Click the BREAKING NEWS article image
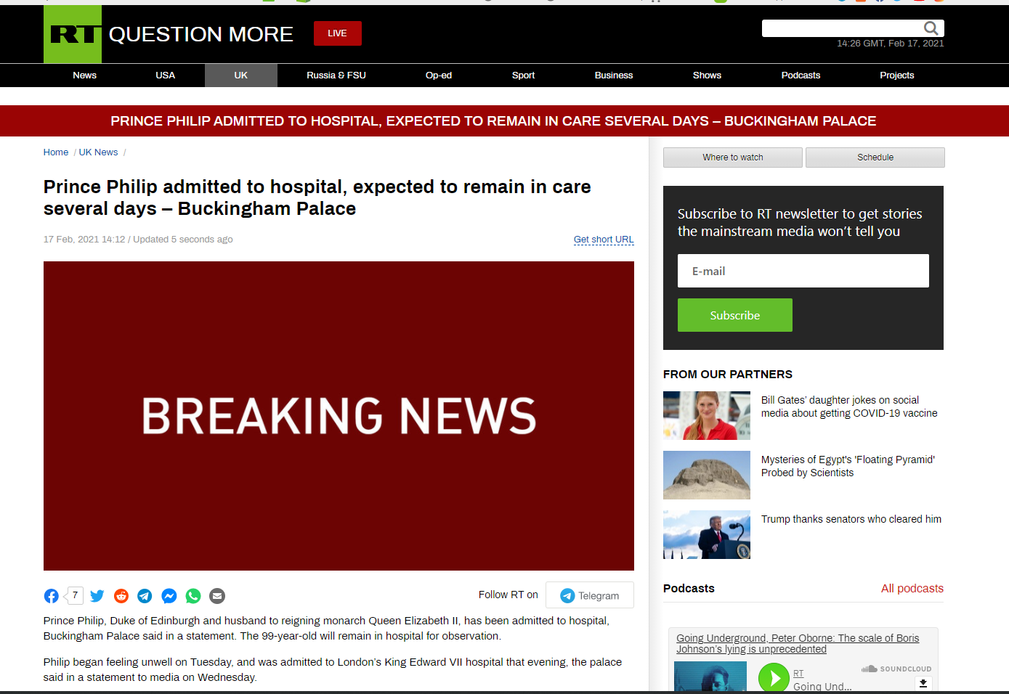This screenshot has width=1009, height=694. coord(339,416)
